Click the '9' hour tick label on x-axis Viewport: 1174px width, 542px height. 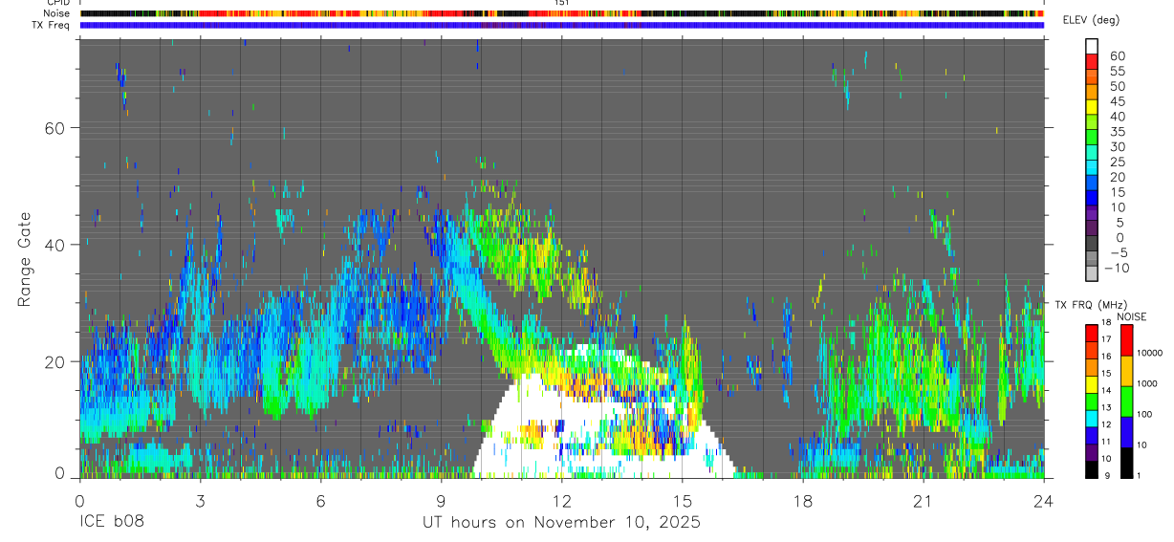pyautogui.click(x=441, y=500)
